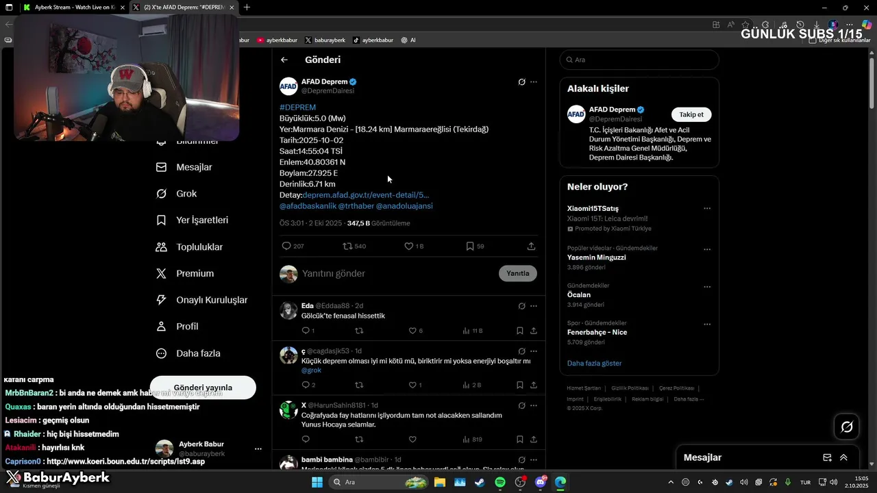Open Mesajlar in the sidebar

[184, 167]
